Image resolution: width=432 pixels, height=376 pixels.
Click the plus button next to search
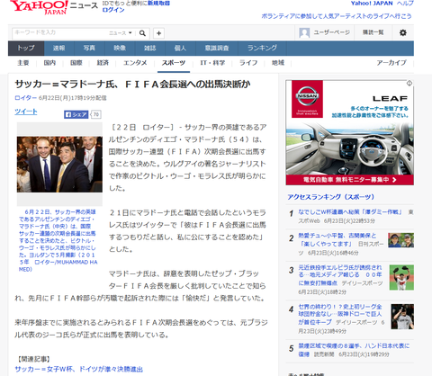coord(159,33)
